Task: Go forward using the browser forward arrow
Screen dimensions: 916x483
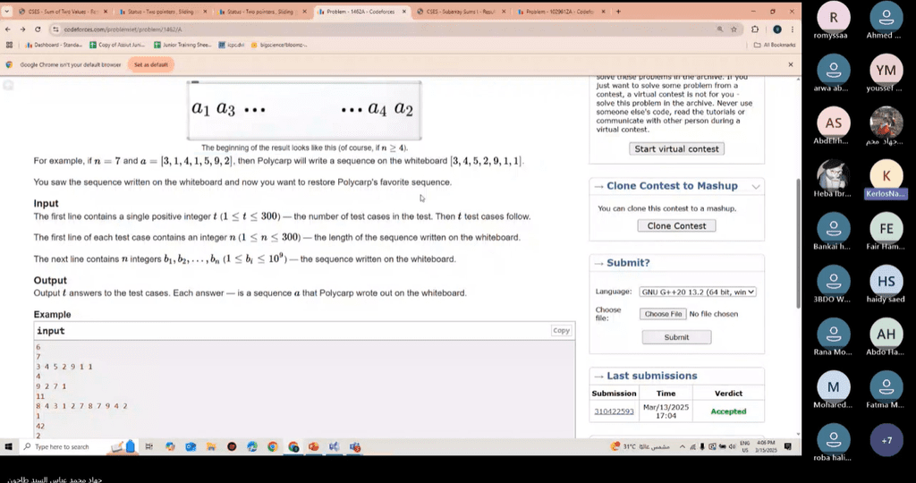Action: [x=22, y=30]
